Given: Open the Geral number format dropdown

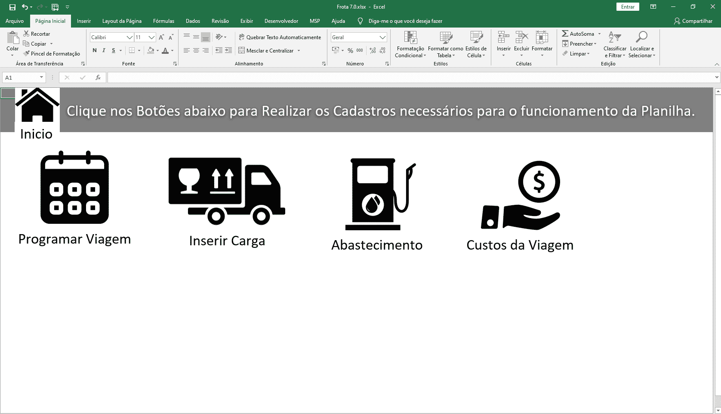Looking at the screenshot, I should tap(382, 37).
